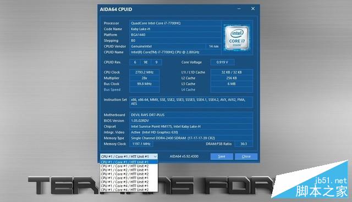Open the CPU core selector dropdown
Viewport: 352px width, 202px height.
point(129,156)
